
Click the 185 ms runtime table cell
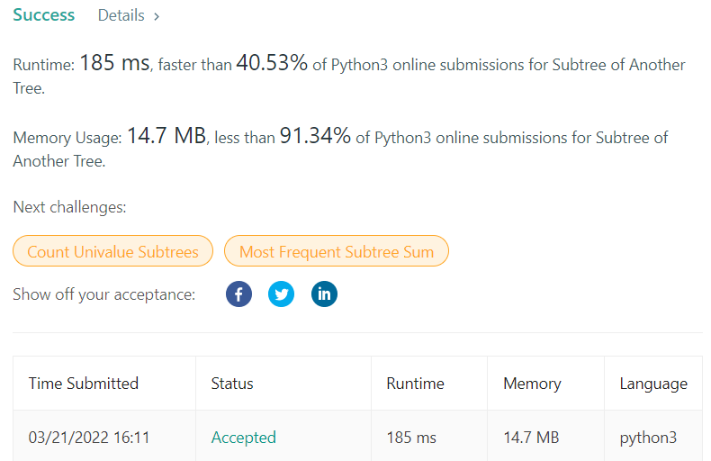click(411, 438)
